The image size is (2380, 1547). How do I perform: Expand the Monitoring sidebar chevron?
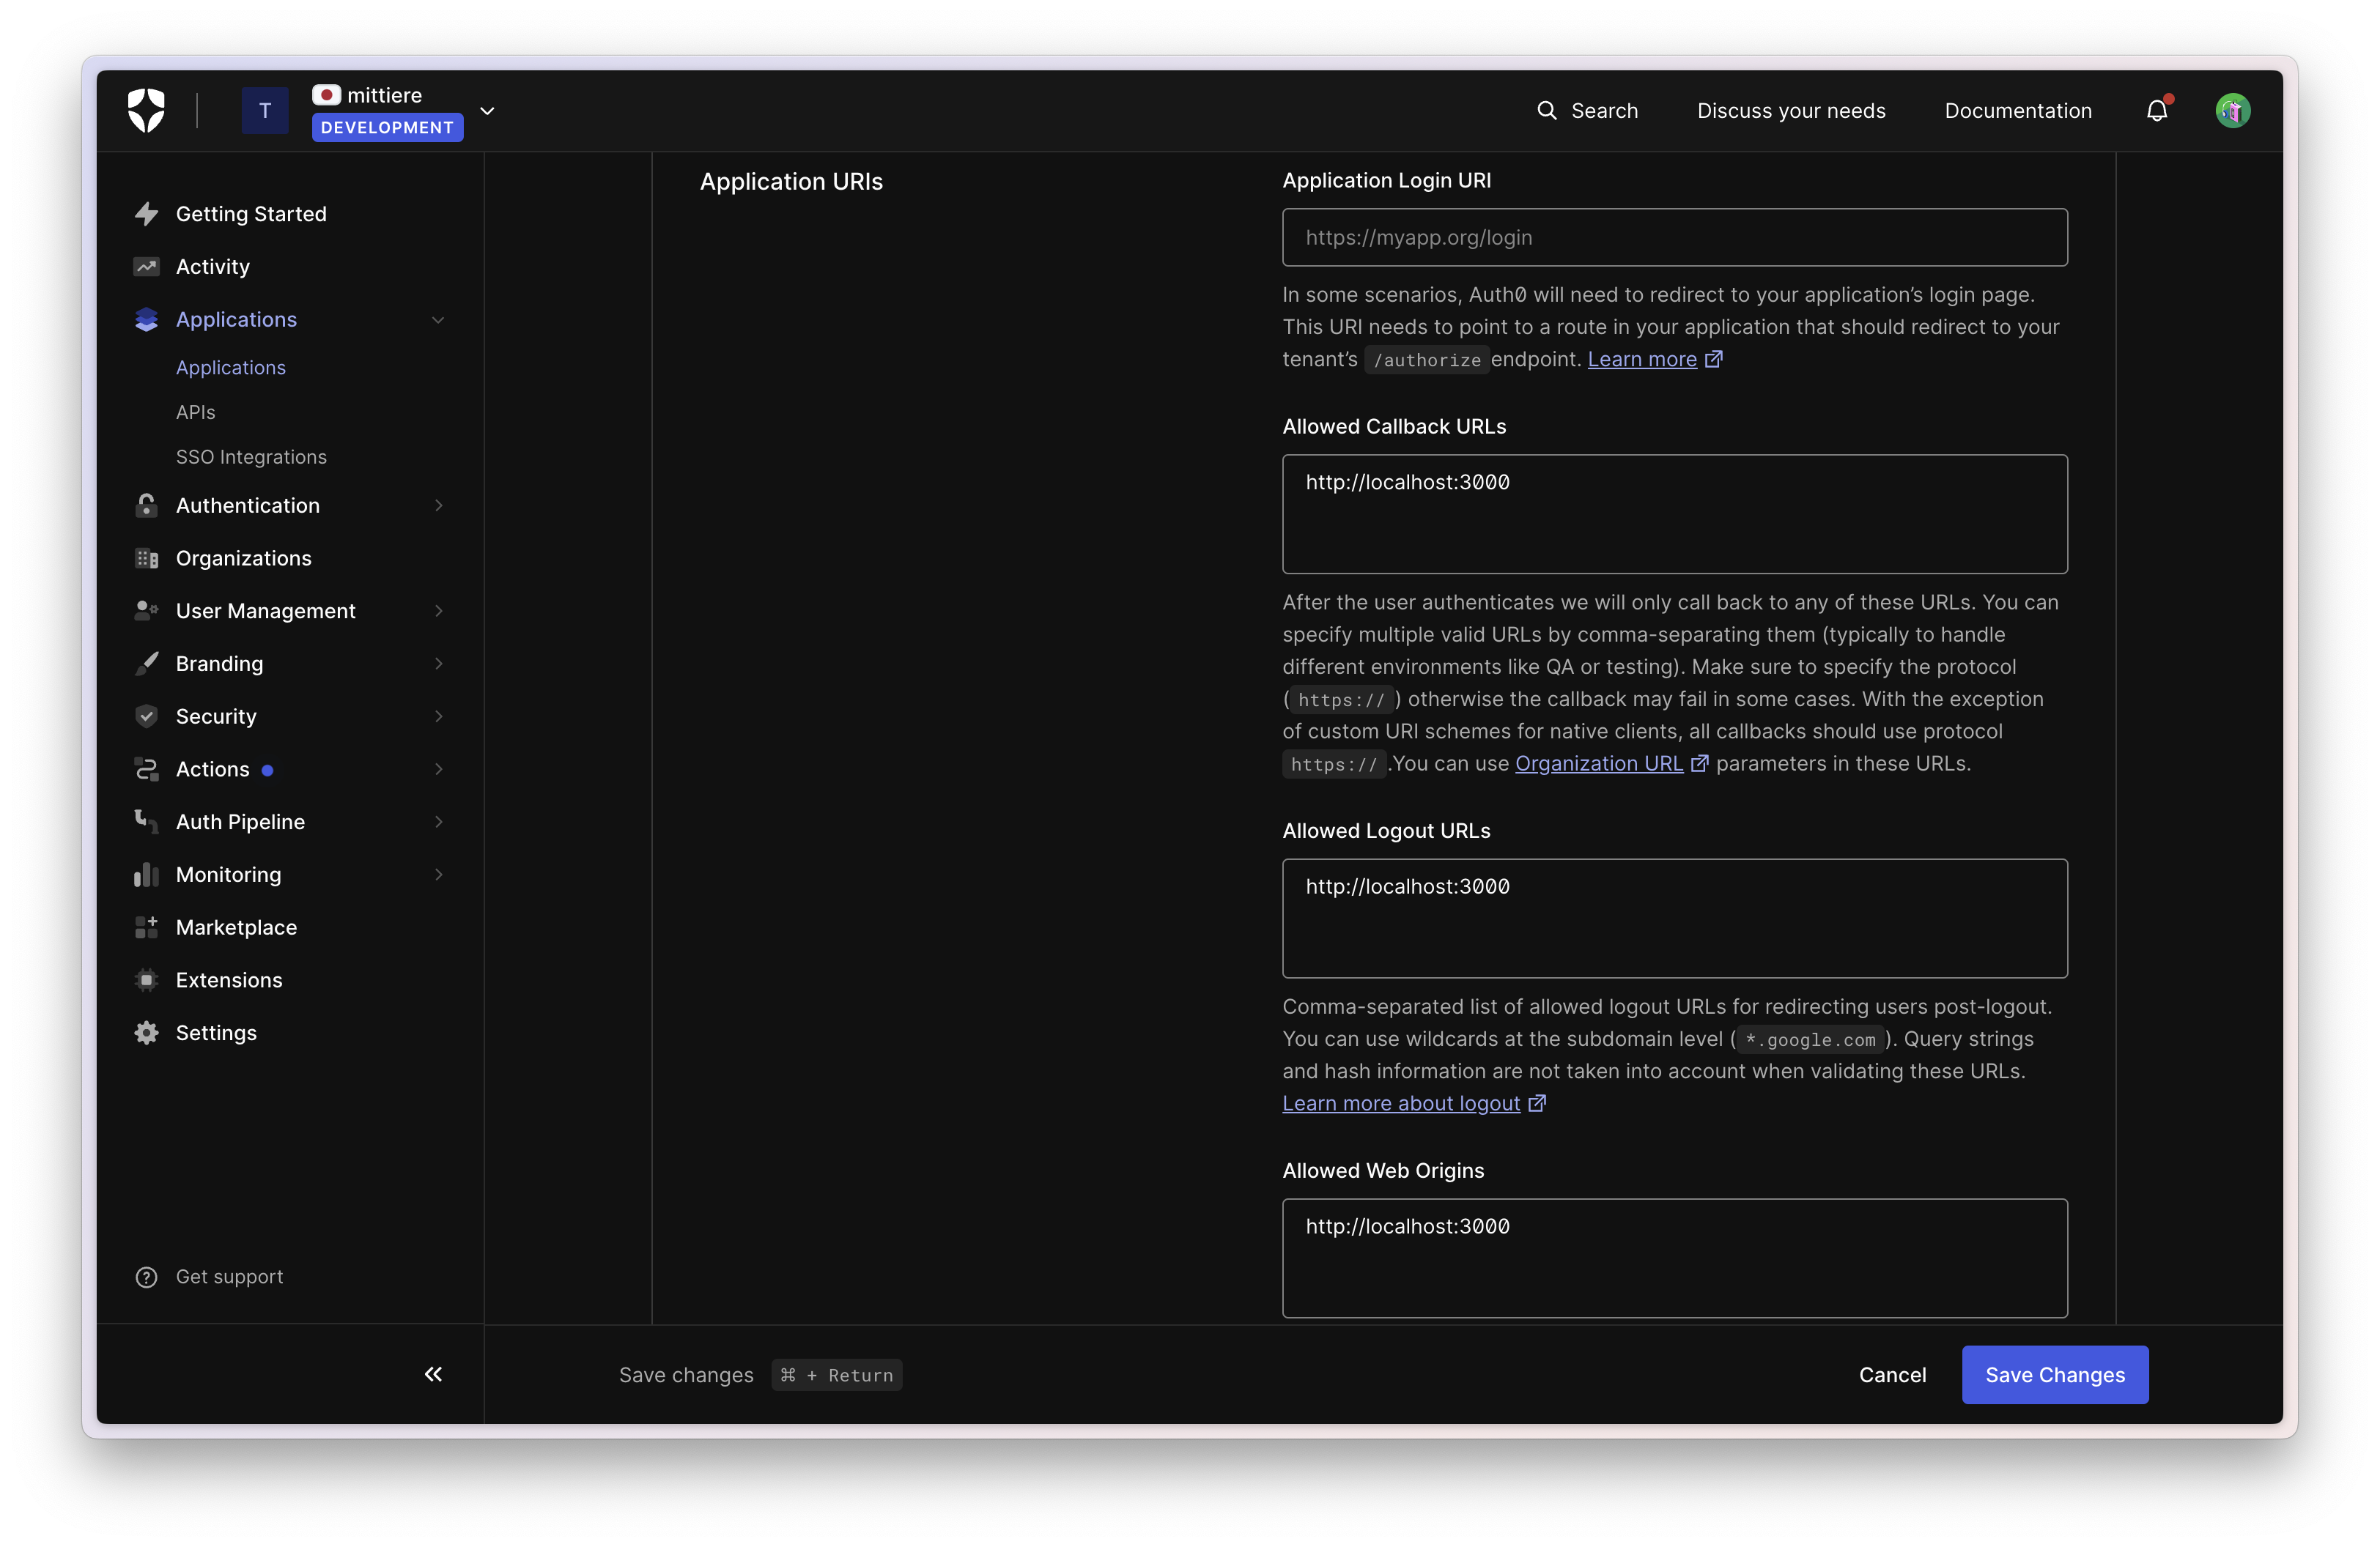[x=438, y=875]
